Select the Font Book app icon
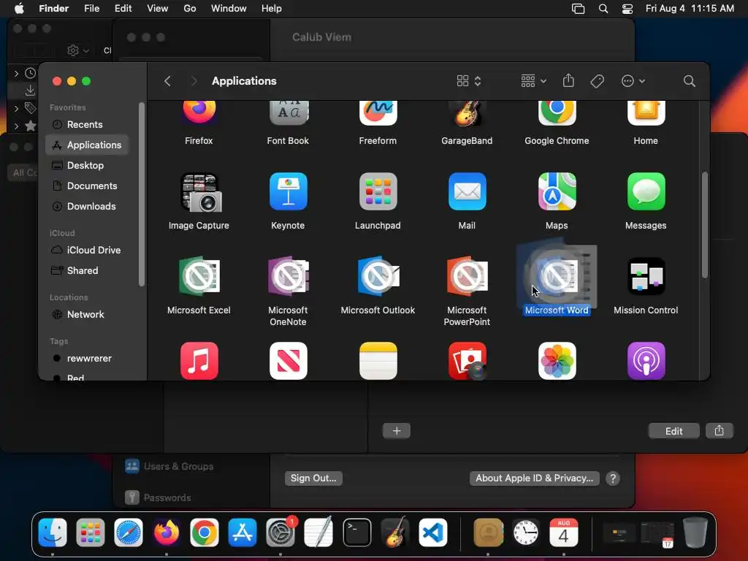Image resolution: width=748 pixels, height=561 pixels. 288,113
